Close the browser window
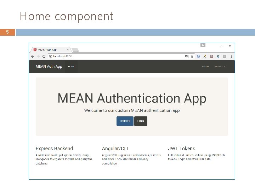The width and height of the screenshot is (255, 191). coord(230,46)
